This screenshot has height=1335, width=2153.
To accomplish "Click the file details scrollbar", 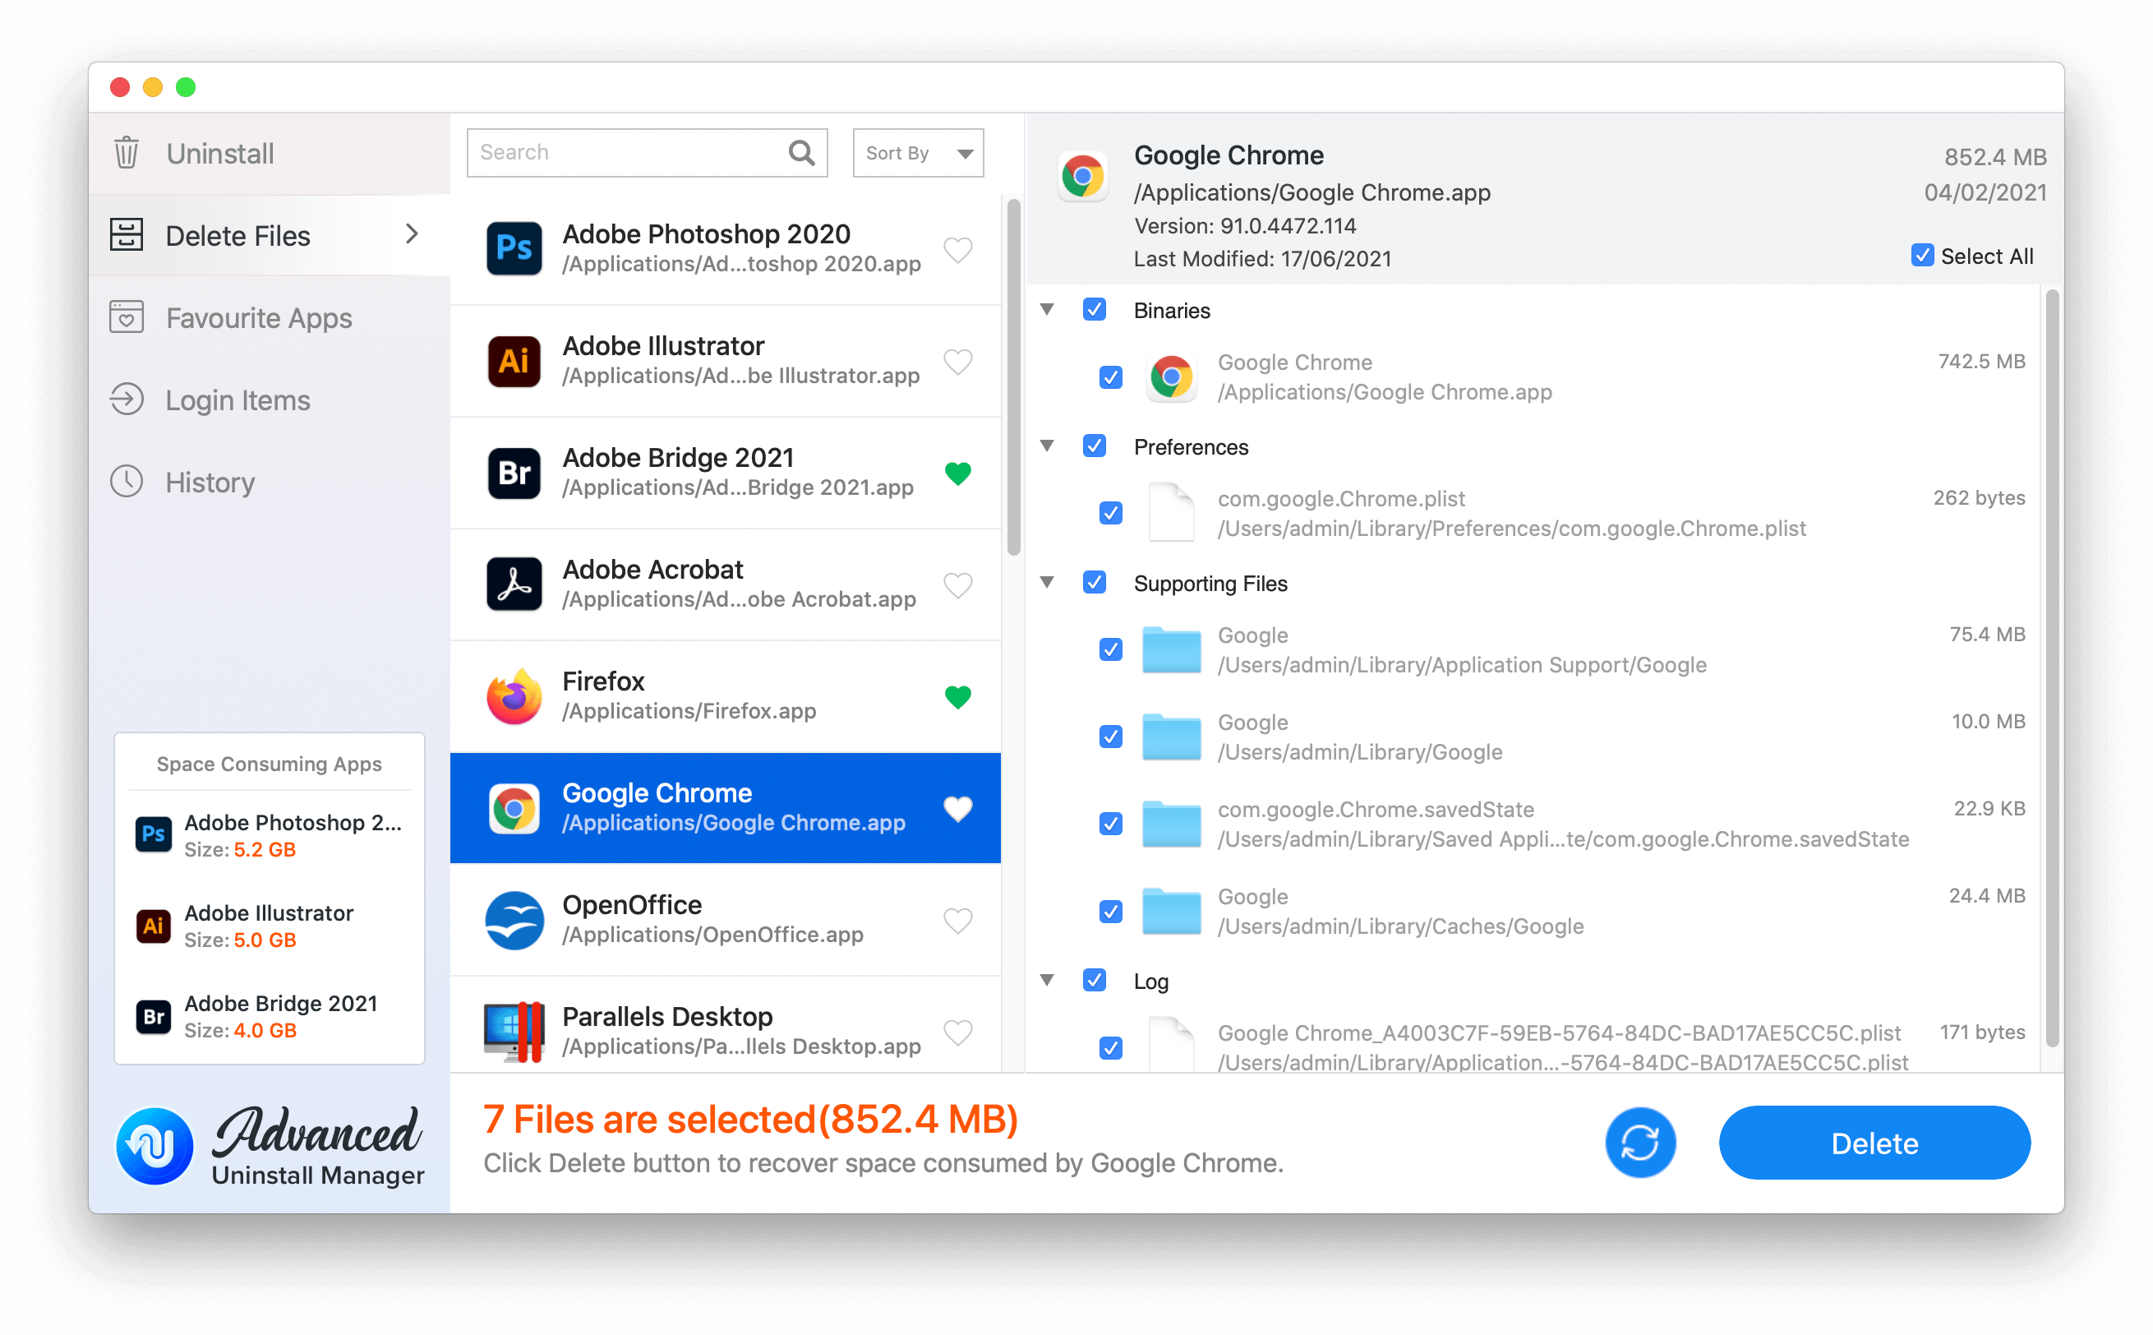I will point(2052,667).
